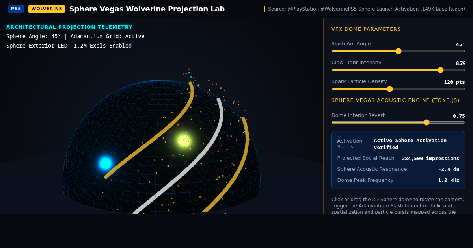Click the 284,500 impressions value
The width and height of the screenshot is (473, 248).
430,158
